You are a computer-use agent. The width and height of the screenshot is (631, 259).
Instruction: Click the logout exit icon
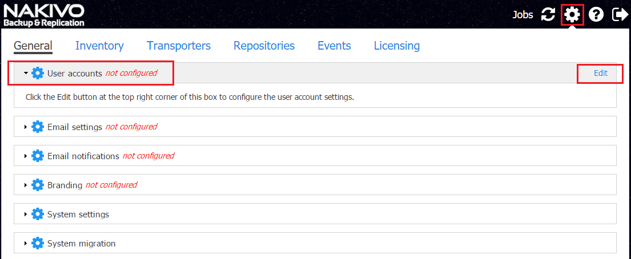point(619,15)
